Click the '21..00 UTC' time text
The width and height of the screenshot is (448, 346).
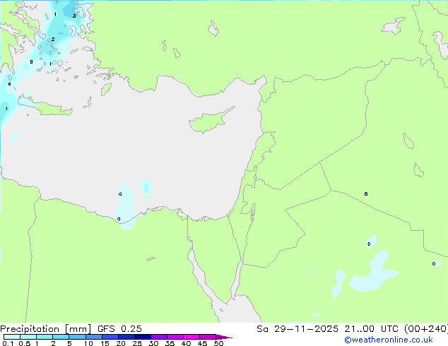pos(371,329)
